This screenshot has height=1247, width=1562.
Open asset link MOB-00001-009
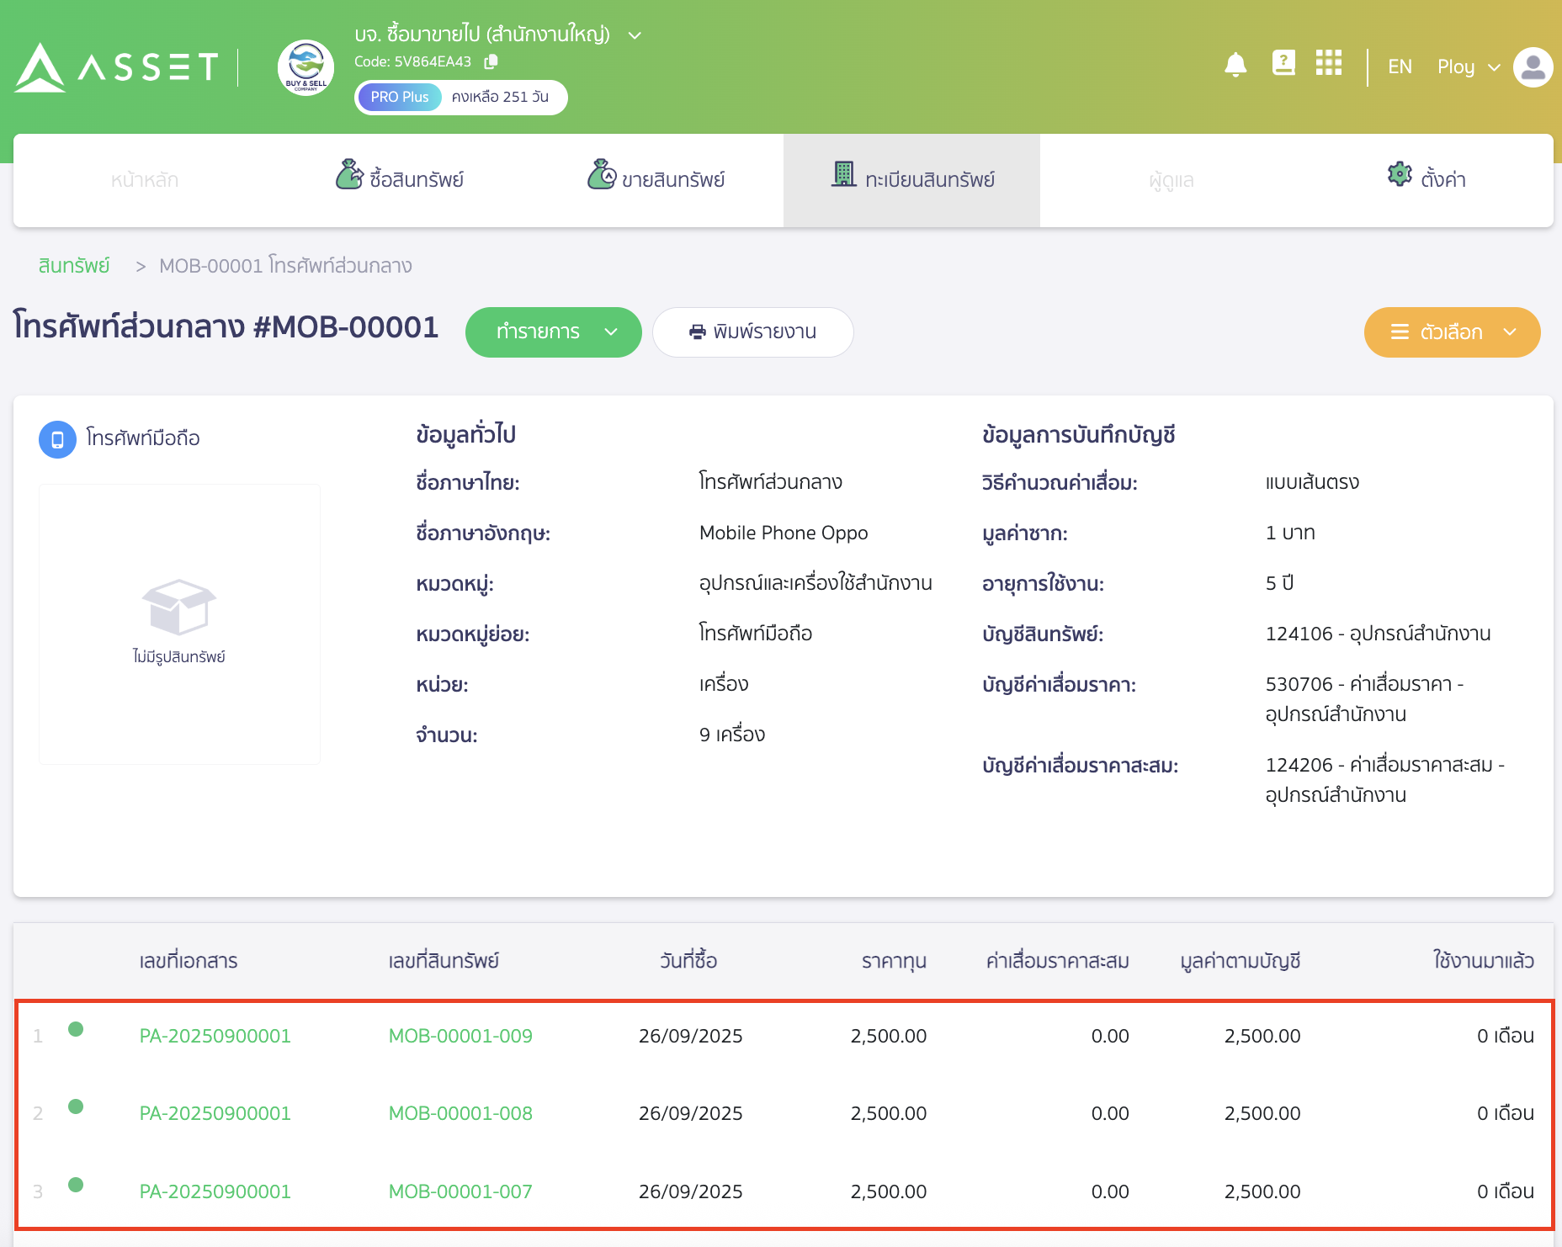click(x=460, y=1036)
